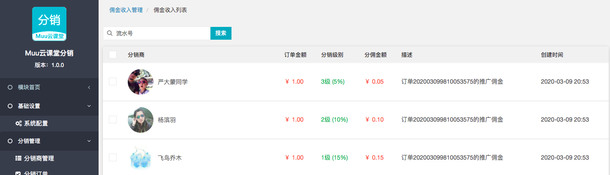
Task: Collapse the 分销管理 section chevron
Action: pos(89,141)
